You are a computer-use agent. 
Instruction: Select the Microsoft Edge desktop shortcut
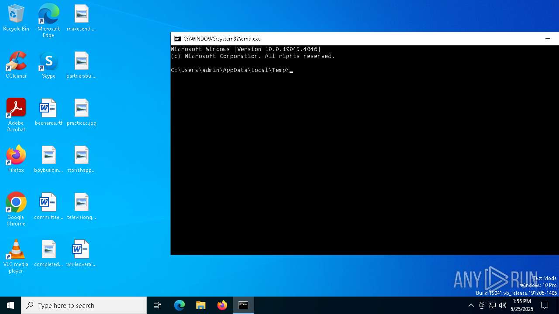(x=48, y=20)
